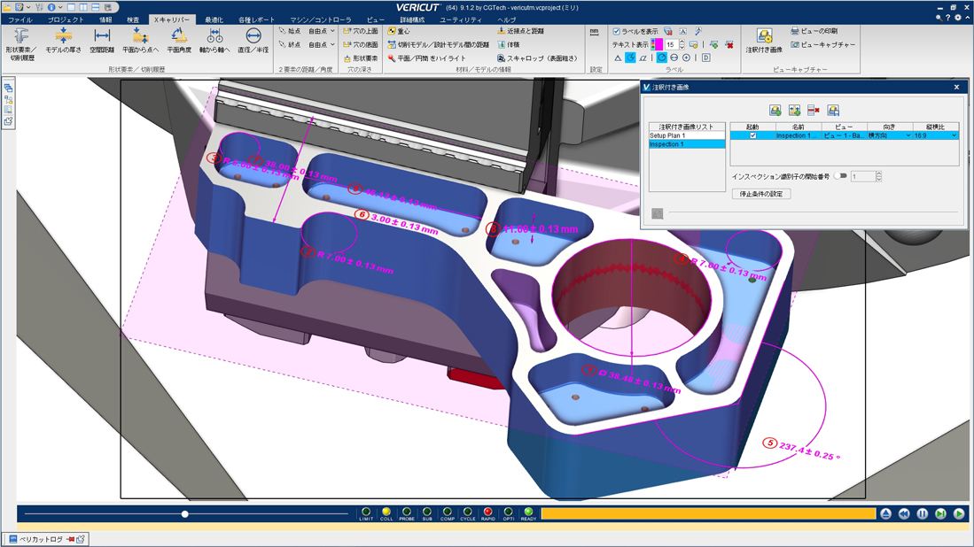Click the pause simulation button
This screenshot has height=547, width=974.
point(922,513)
